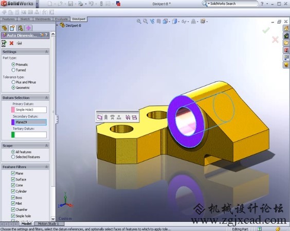Toggle the Fillet feature filter
Screen dimensions: 290x231
point(13,203)
